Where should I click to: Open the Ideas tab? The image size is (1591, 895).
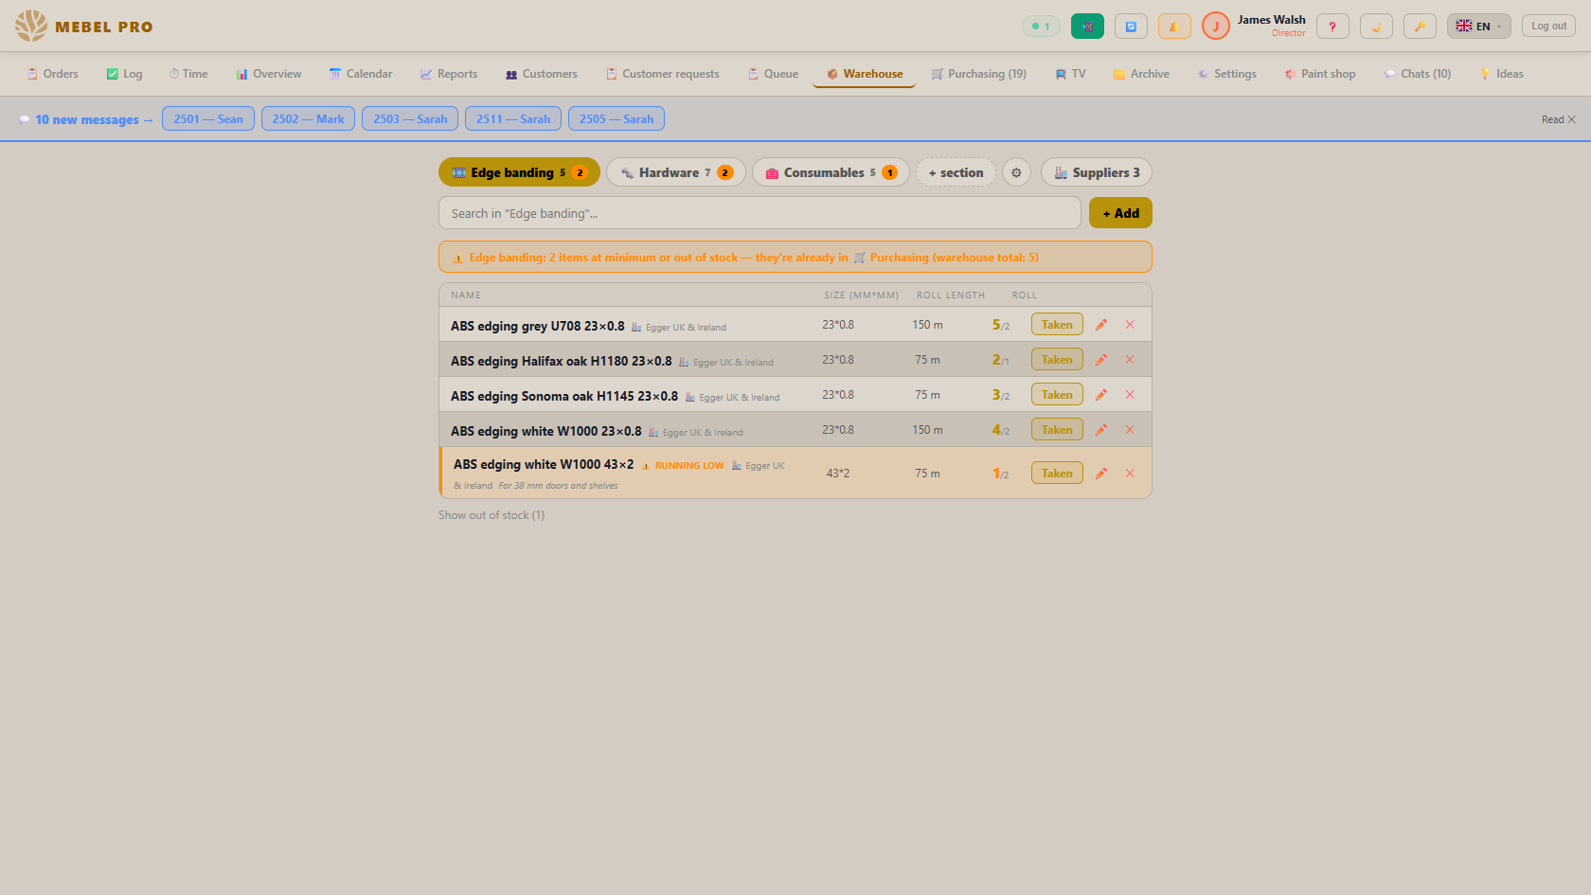(1502, 74)
